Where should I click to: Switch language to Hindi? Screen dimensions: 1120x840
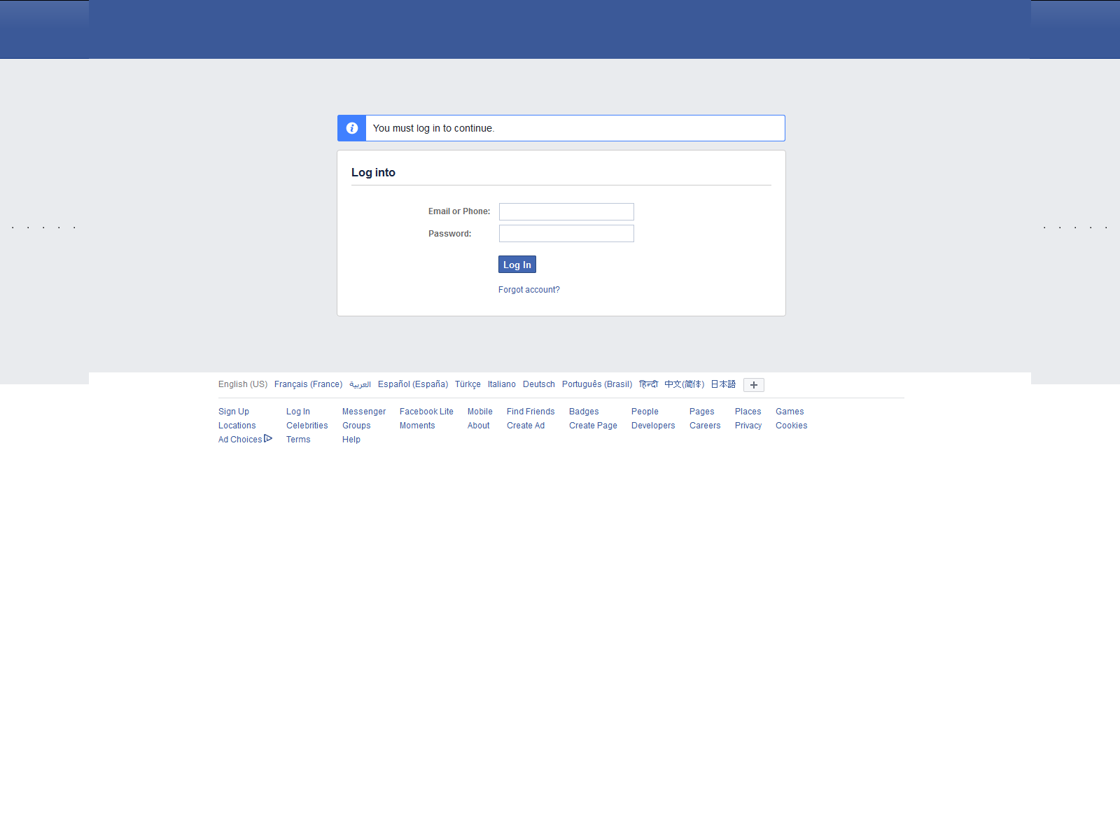(649, 384)
